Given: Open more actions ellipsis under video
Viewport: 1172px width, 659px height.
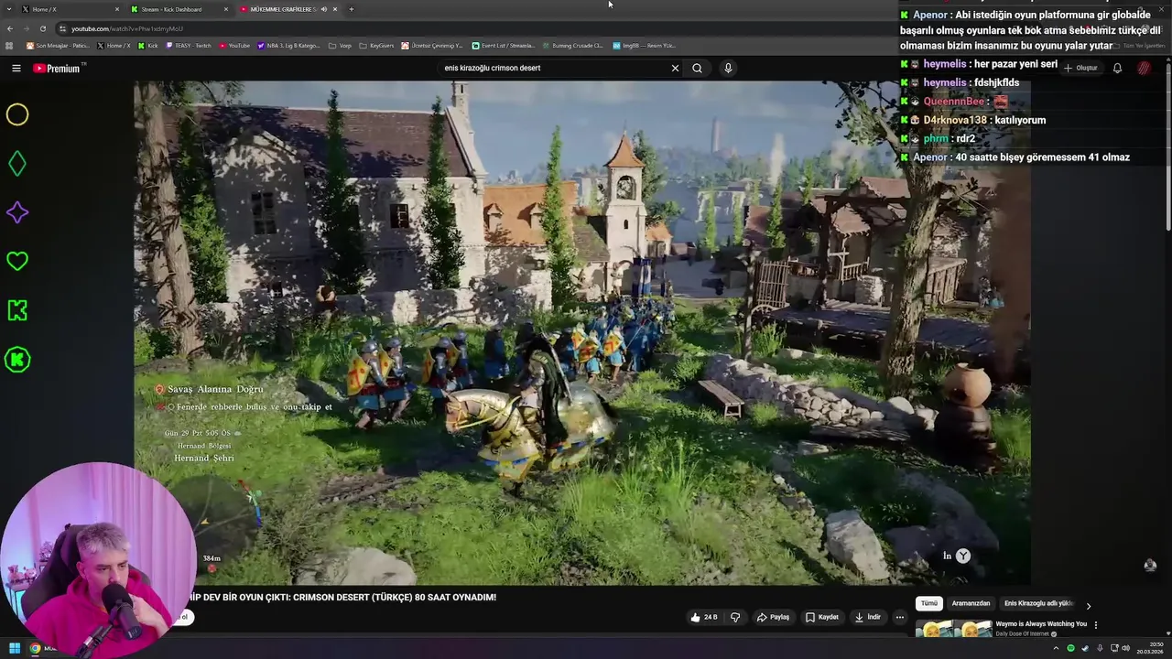Looking at the screenshot, I should [x=899, y=617].
